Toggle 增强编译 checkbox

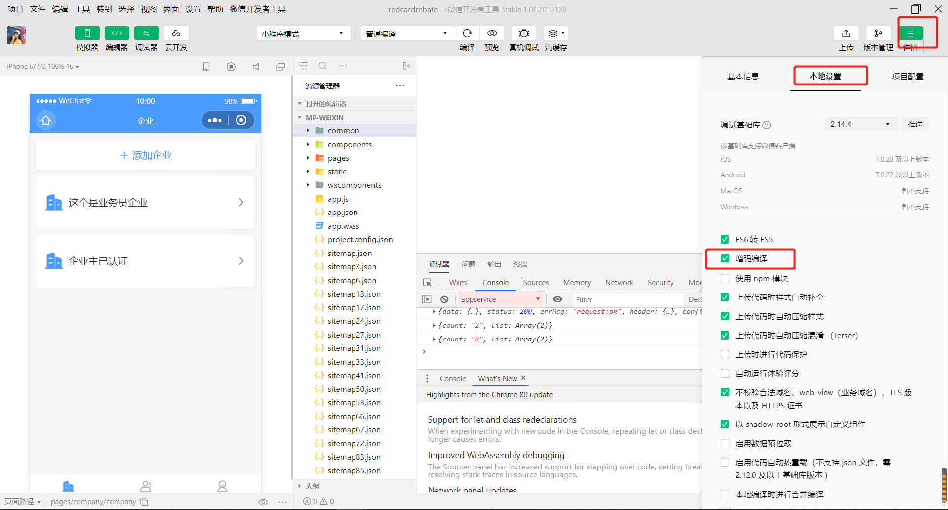725,258
